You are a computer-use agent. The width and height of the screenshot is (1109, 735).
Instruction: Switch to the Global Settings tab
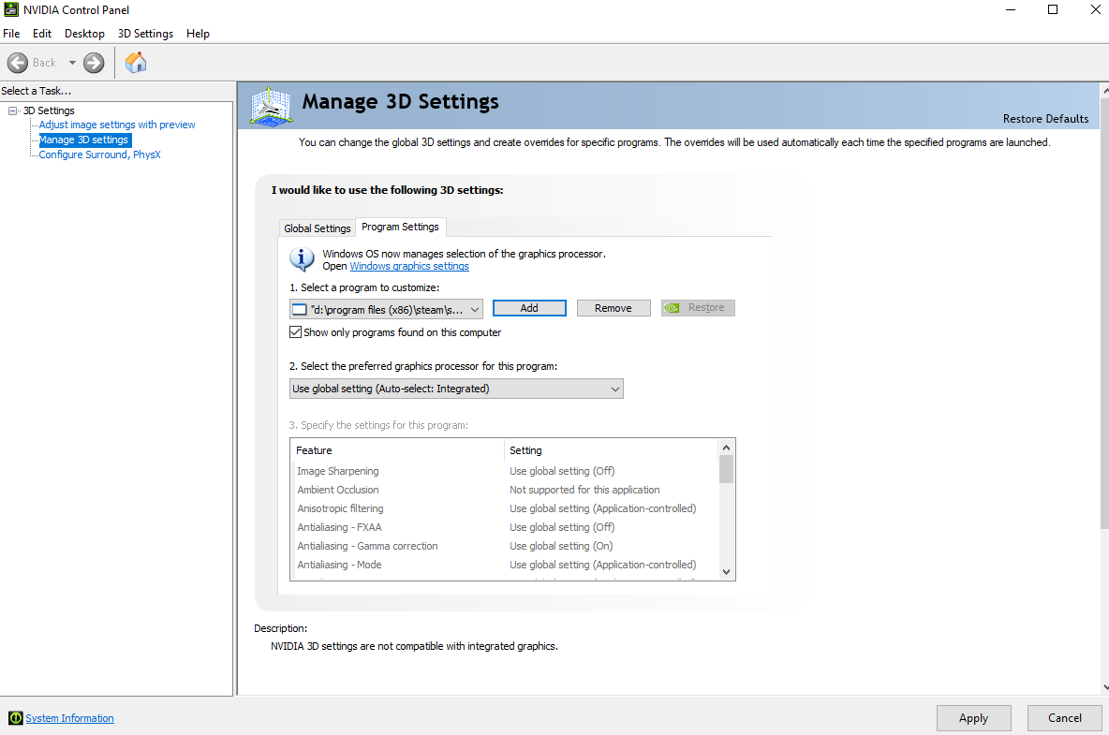[317, 228]
